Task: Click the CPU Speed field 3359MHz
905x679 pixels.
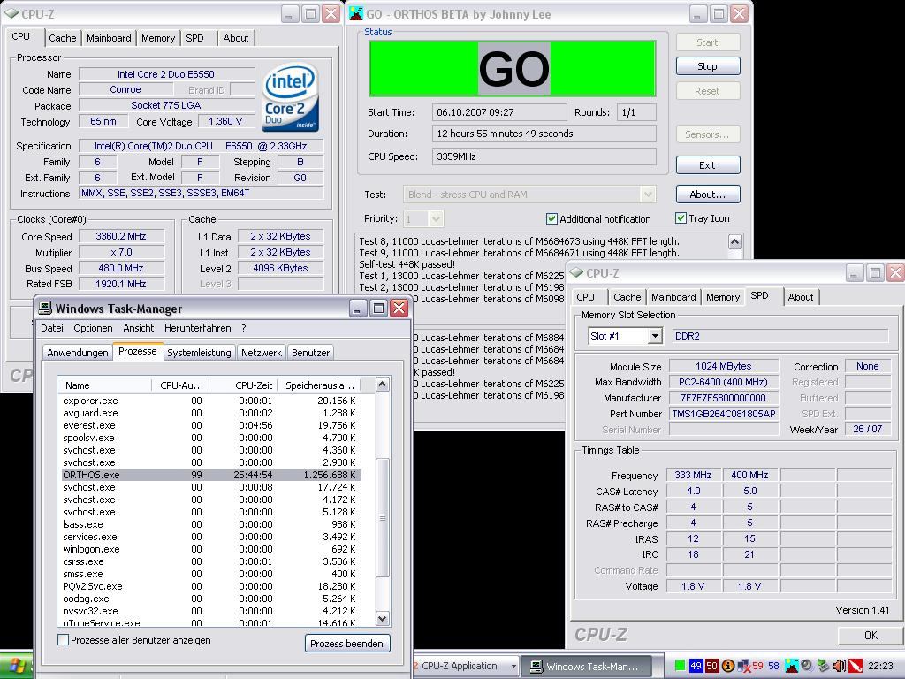Action: 544,156
